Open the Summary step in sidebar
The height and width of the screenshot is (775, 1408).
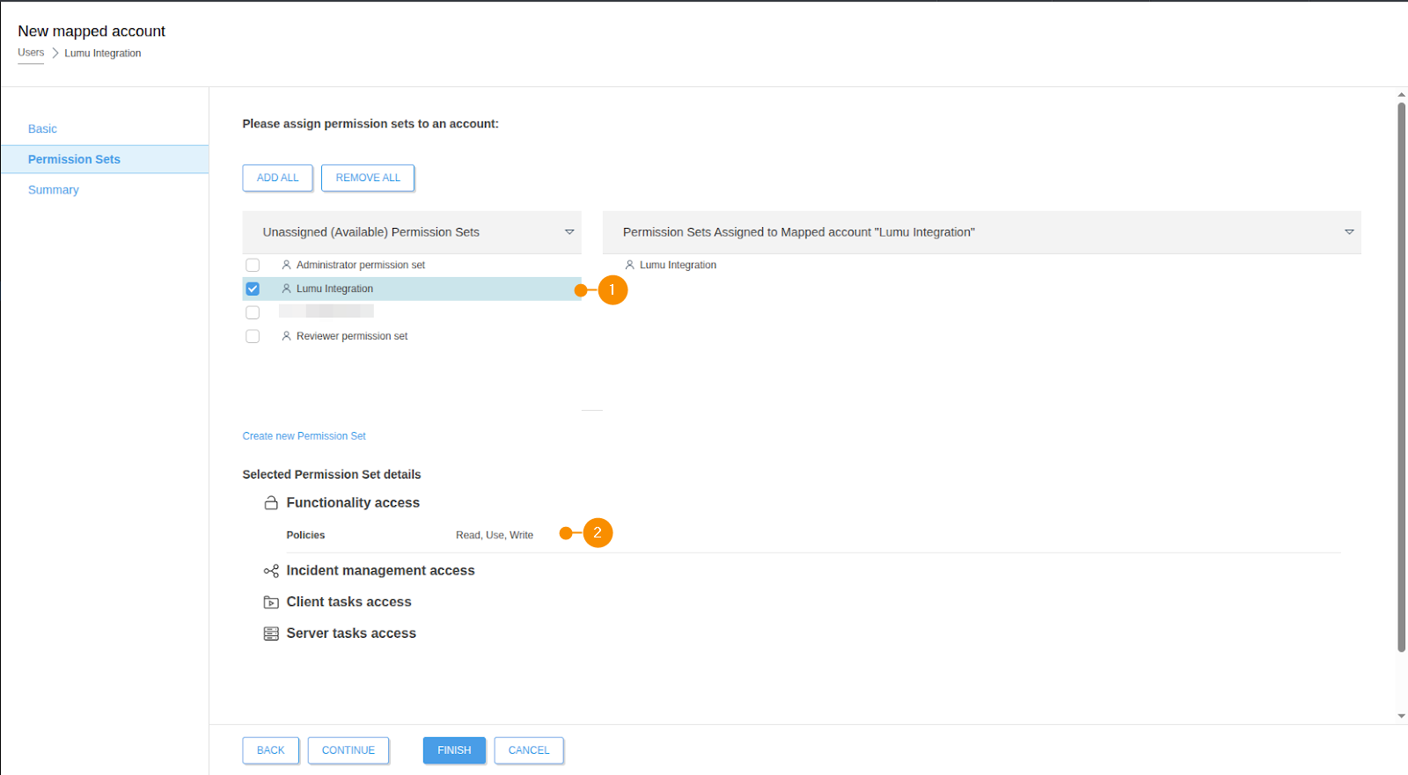tap(54, 190)
